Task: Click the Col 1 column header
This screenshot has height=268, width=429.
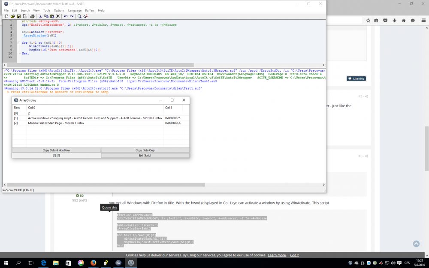Action: [173, 108]
